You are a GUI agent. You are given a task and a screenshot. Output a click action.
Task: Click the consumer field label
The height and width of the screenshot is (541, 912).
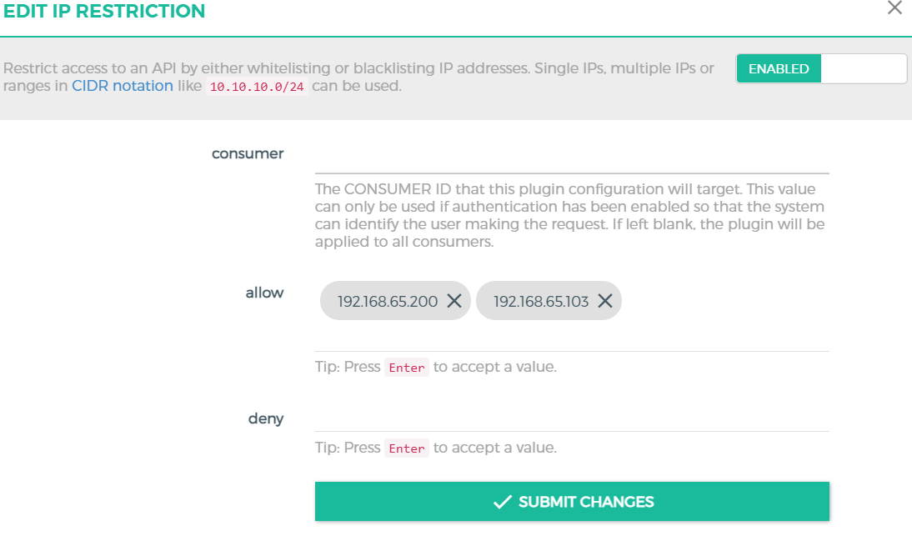coord(248,153)
